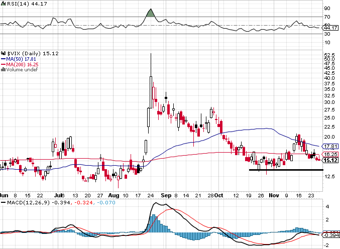Click the -0.394 MACD tag on right axis
Viewport: 340px width, 249px height.
[x=331, y=235]
